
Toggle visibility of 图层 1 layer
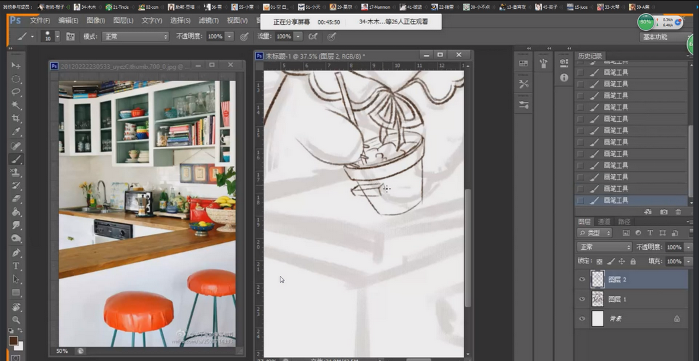pos(582,299)
